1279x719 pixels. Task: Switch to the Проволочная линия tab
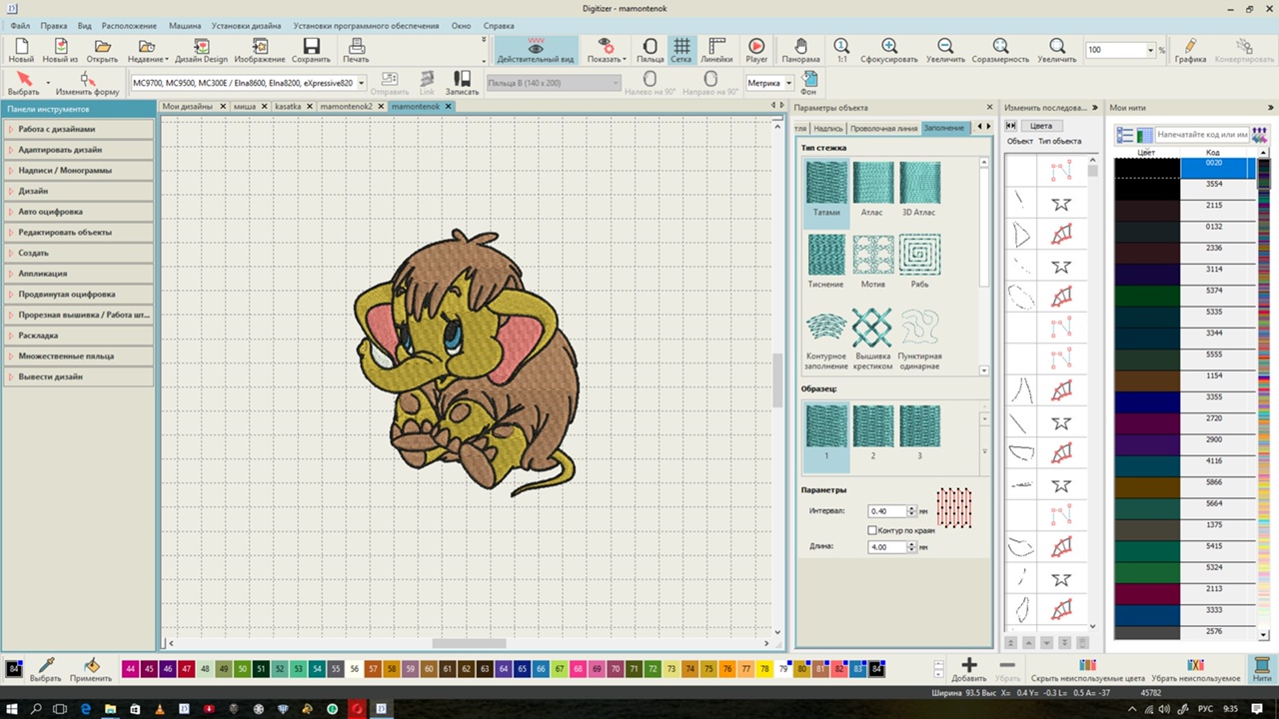tap(883, 128)
